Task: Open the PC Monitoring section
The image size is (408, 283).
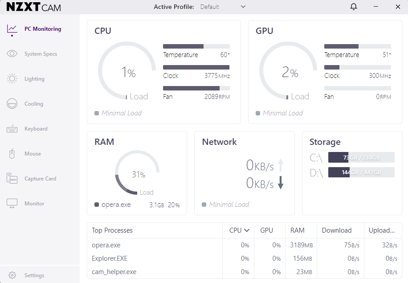Action: pos(43,29)
